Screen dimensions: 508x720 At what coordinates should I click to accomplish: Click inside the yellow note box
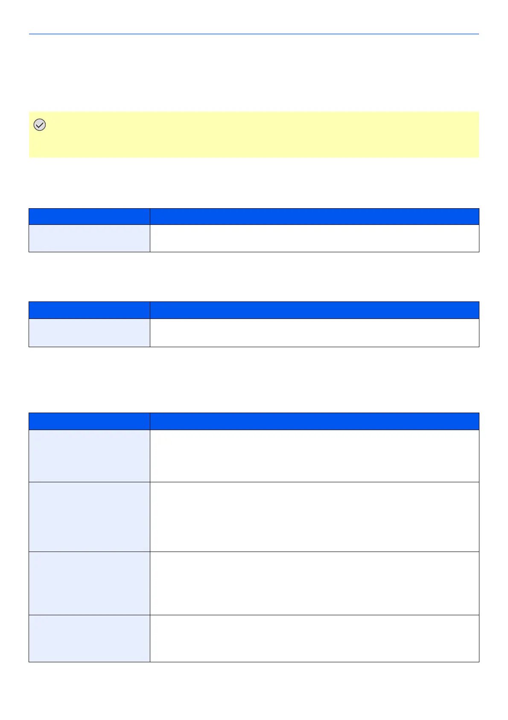[x=256, y=135]
